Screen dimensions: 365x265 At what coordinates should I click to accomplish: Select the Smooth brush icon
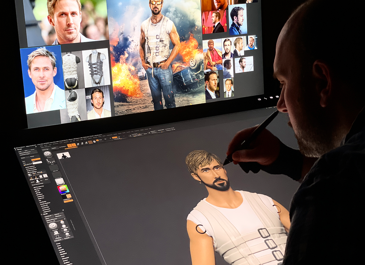[x=67, y=234]
